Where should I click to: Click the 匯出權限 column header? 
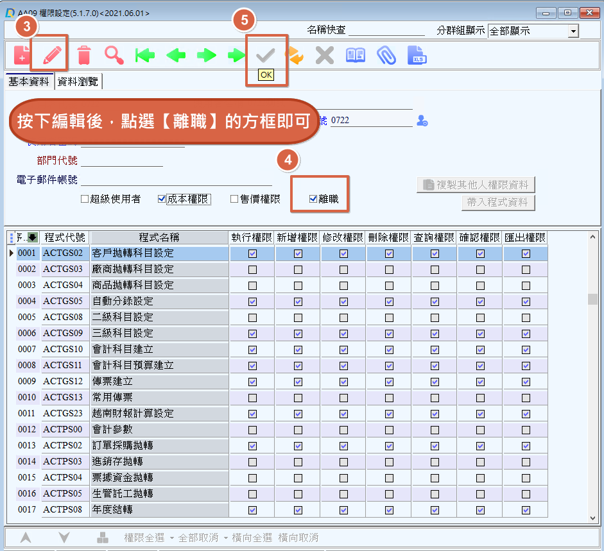point(525,237)
